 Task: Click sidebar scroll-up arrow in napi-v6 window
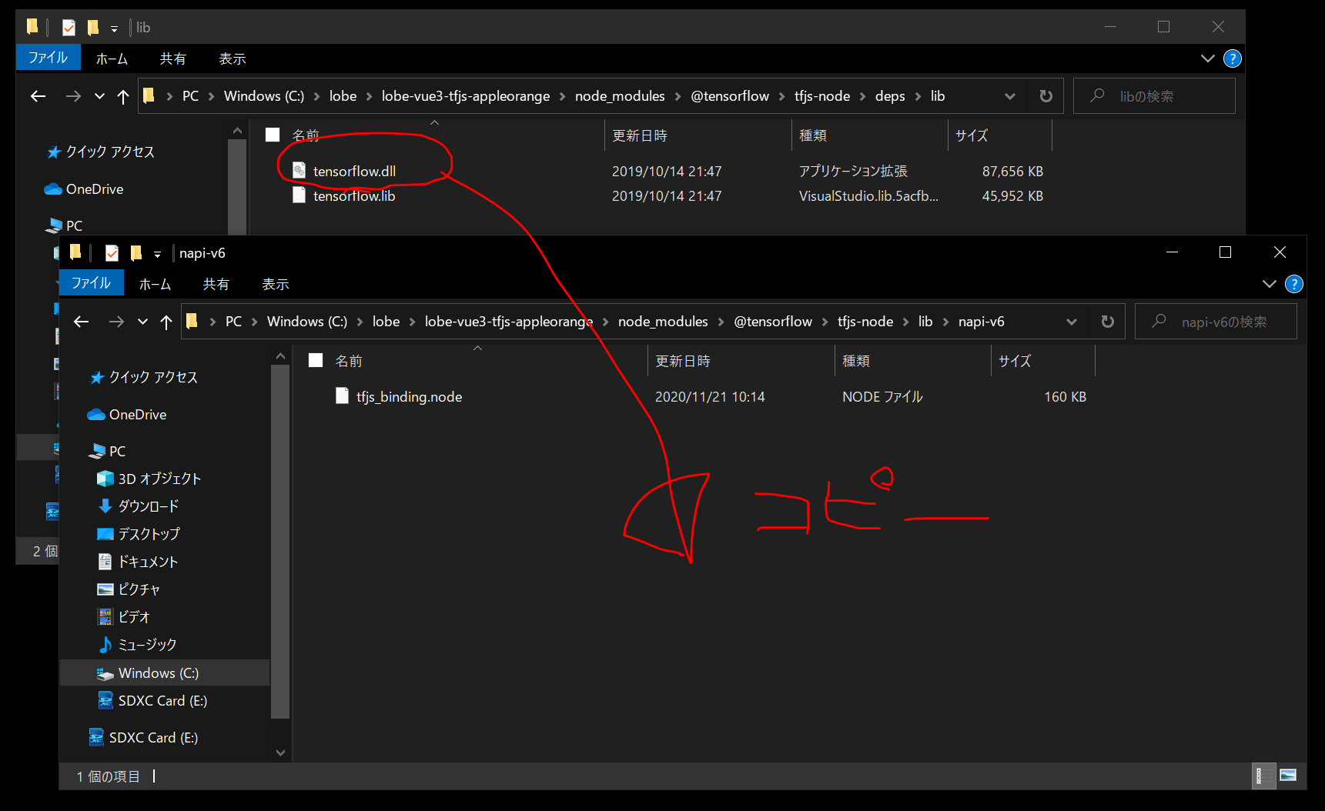click(x=280, y=356)
